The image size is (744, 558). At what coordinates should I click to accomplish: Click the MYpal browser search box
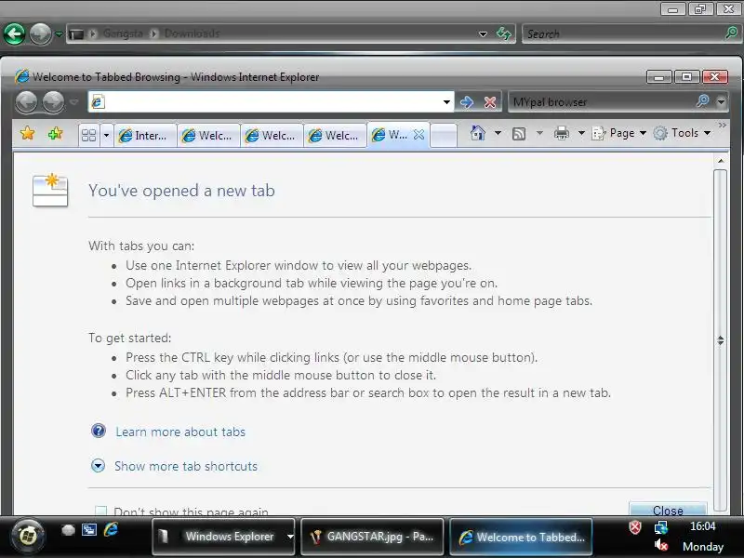(x=602, y=101)
